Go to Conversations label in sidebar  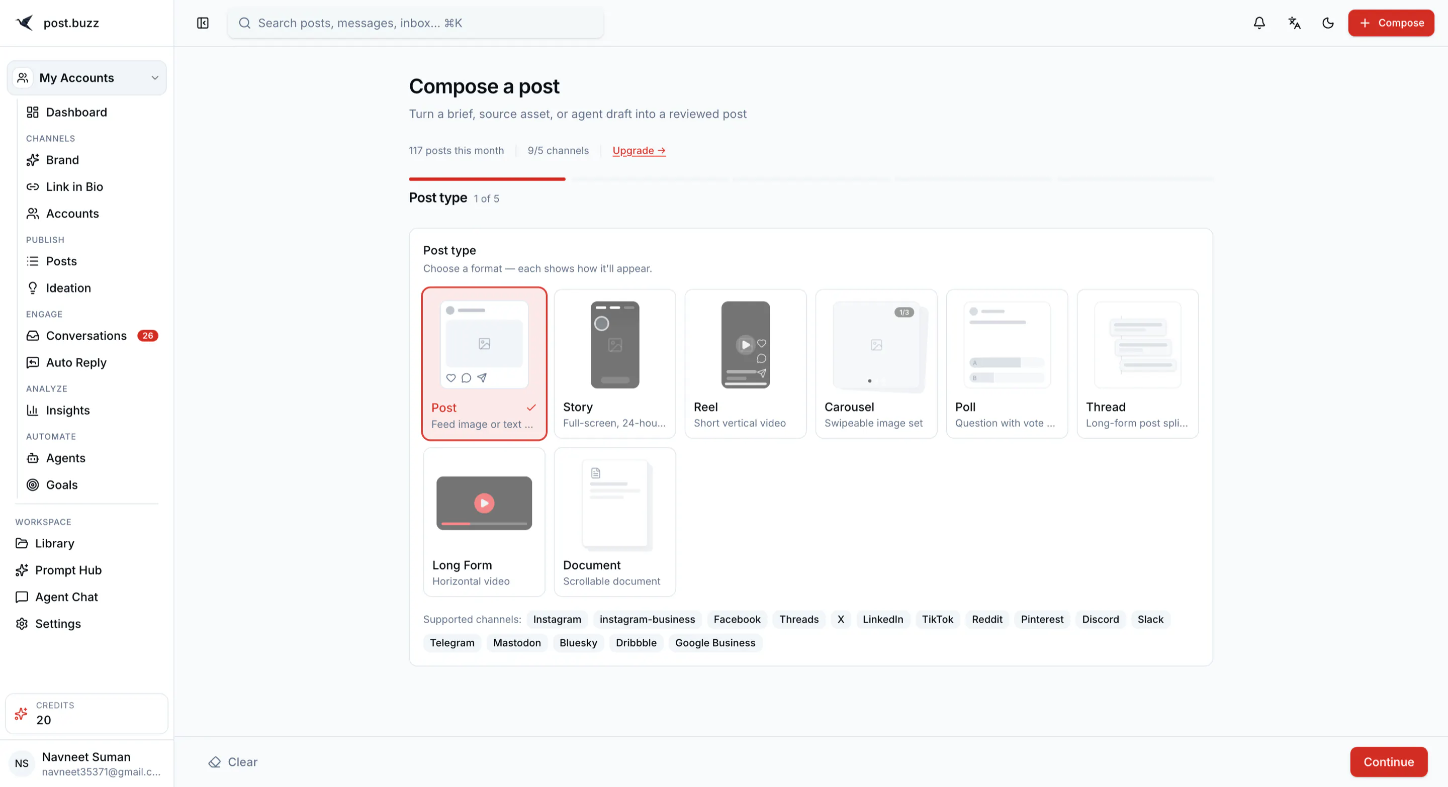point(86,336)
